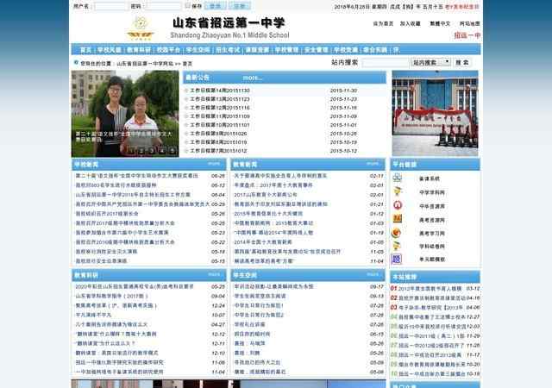The width and height of the screenshot is (552, 388).
Task: Click the 密码 input field
Action: tap(163, 6)
